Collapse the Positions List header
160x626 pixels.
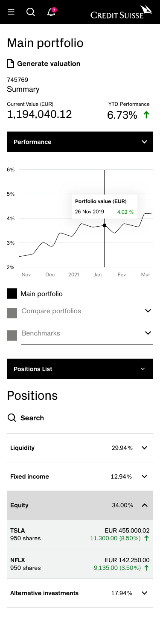coord(80,369)
